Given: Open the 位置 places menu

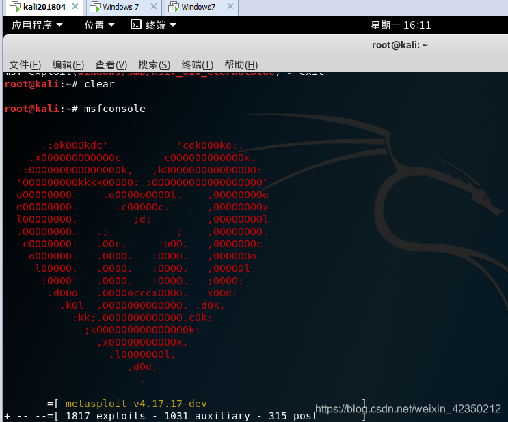Looking at the screenshot, I should pyautogui.click(x=99, y=25).
